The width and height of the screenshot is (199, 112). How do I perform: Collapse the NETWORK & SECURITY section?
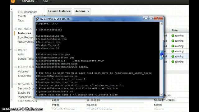pyautogui.click(x=16, y=84)
